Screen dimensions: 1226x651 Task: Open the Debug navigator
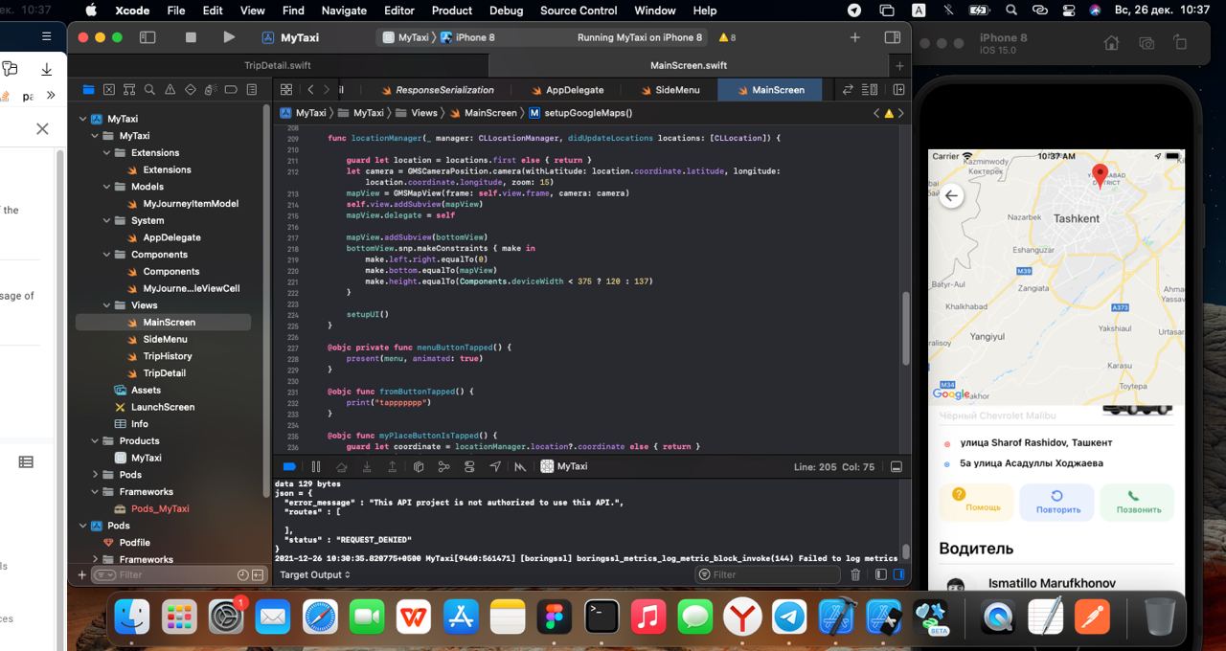(x=211, y=89)
